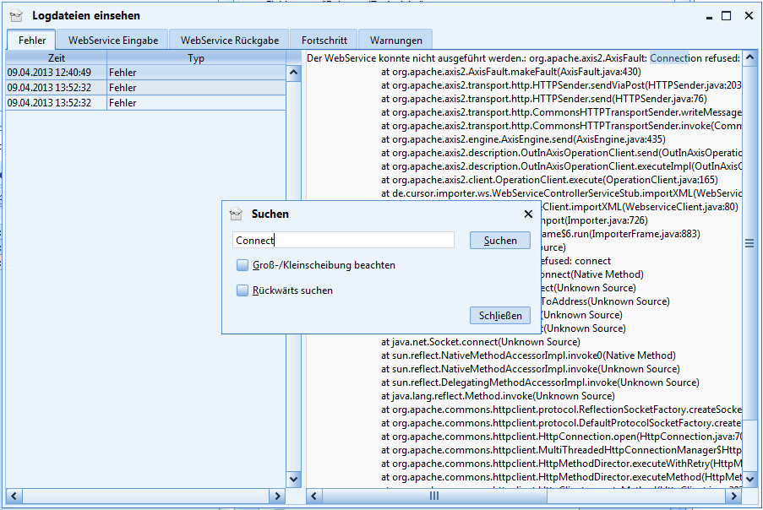763x510 pixels.
Task: Click the Suchen dialog title icon
Action: pyautogui.click(x=237, y=214)
